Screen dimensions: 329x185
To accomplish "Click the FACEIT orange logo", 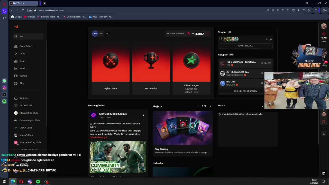I will [16, 27].
